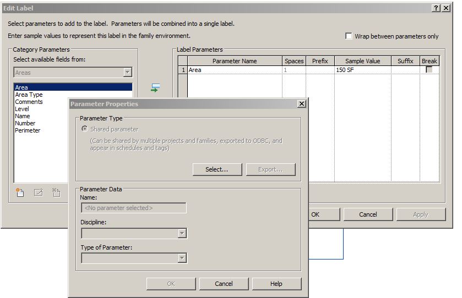Close the Parameter Properties dialog
The width and height of the screenshot is (462, 298).
click(x=302, y=103)
